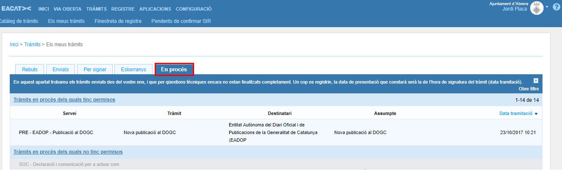
Task: Expand 'Tràmits en procés dels quals no tinc permisos'
Action: (68, 152)
